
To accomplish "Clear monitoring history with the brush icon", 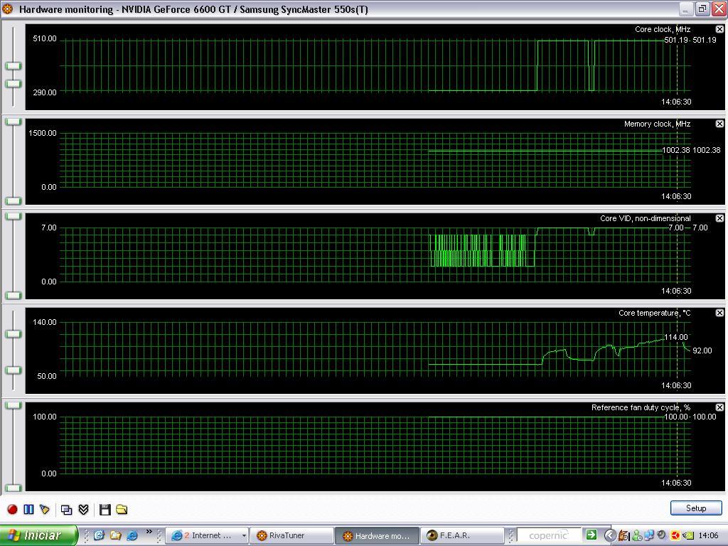I will coord(45,509).
